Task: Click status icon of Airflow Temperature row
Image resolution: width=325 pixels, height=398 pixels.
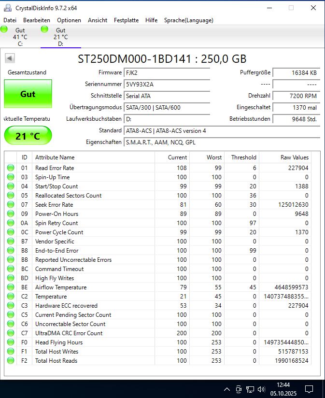Action: pyautogui.click(x=11, y=287)
